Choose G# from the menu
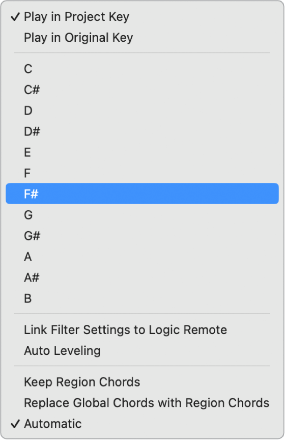This screenshot has height=441, width=285. pyautogui.click(x=142, y=236)
